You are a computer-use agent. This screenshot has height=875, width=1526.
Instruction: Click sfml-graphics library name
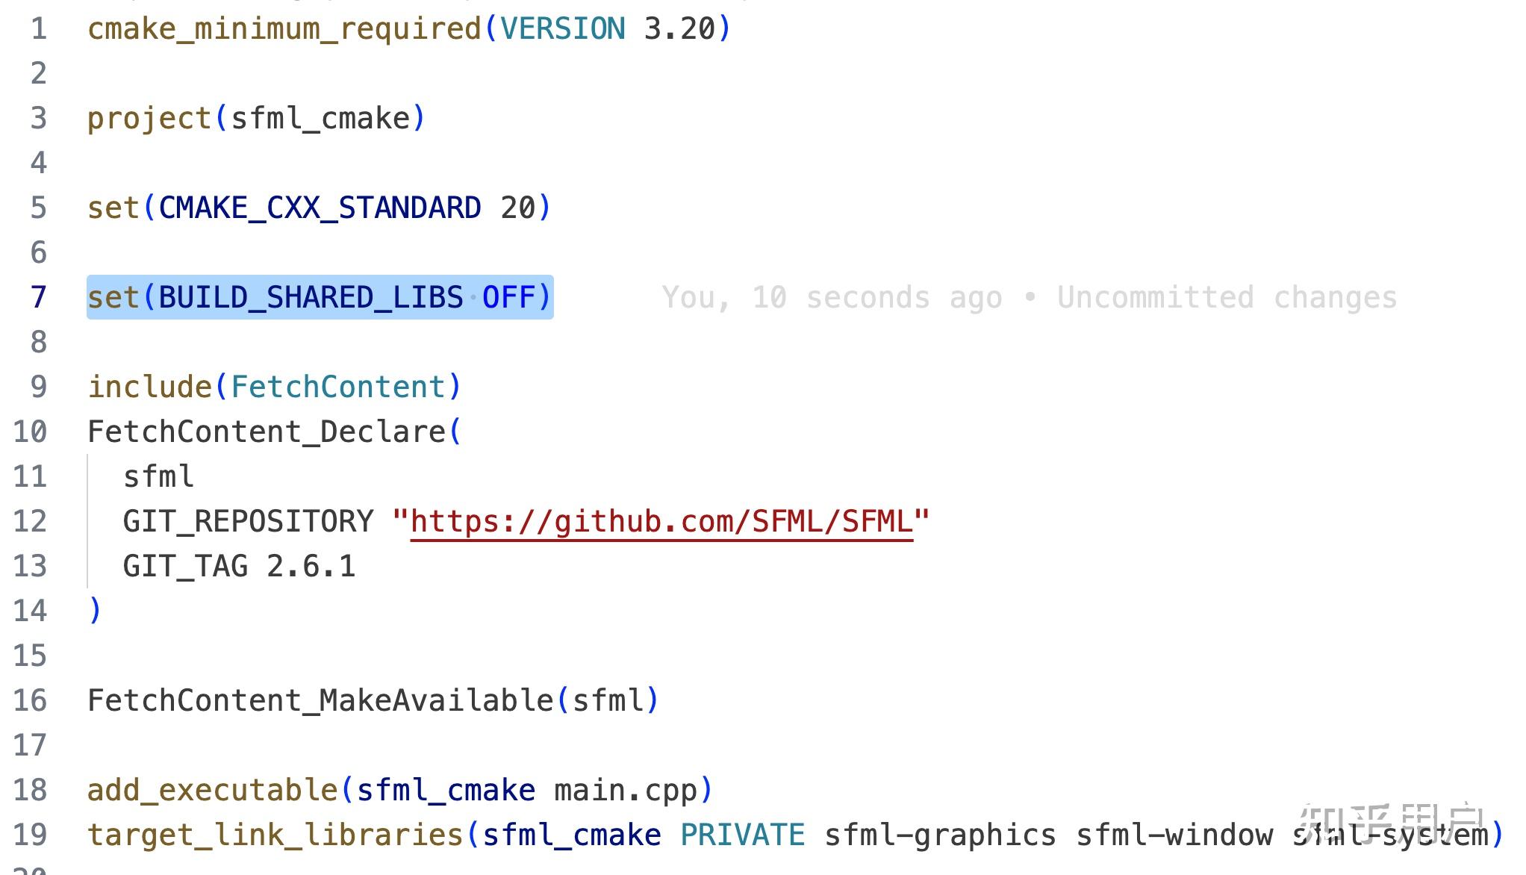[x=940, y=835]
